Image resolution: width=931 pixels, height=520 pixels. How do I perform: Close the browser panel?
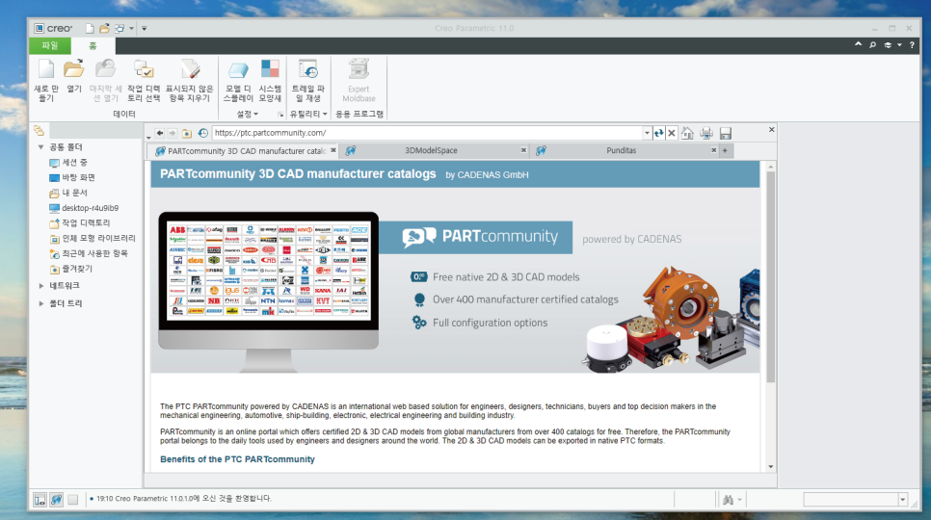tap(771, 129)
